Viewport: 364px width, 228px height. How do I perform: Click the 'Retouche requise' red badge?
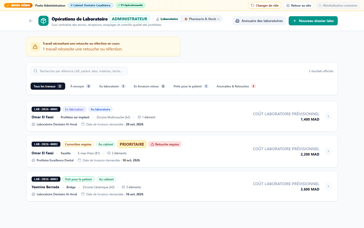pos(165,144)
